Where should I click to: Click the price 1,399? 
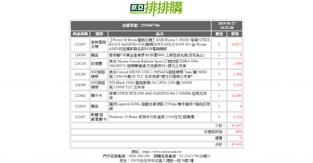[237, 74]
